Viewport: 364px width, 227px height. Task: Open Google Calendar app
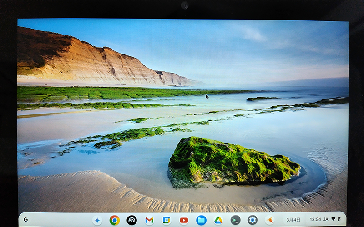(x=167, y=220)
